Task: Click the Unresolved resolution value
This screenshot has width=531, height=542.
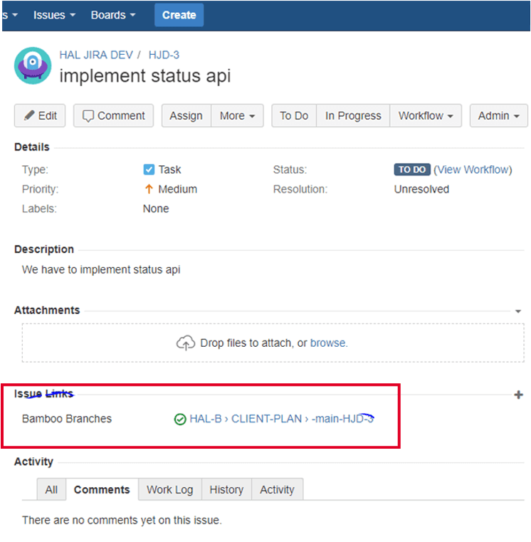Action: coord(421,189)
